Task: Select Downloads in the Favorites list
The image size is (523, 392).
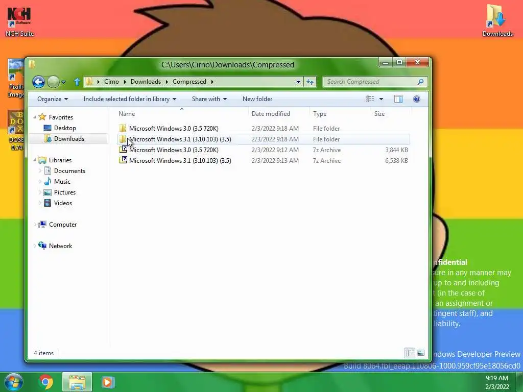Action: point(69,139)
